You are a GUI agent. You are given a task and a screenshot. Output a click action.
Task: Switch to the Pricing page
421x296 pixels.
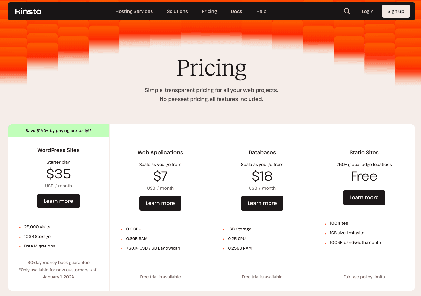[209, 11]
